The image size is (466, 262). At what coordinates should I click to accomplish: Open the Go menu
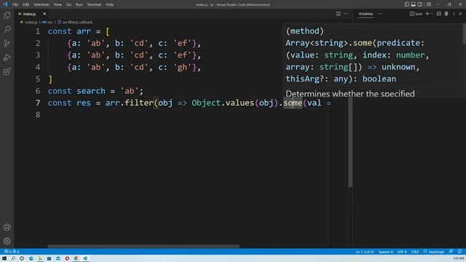coord(68,4)
